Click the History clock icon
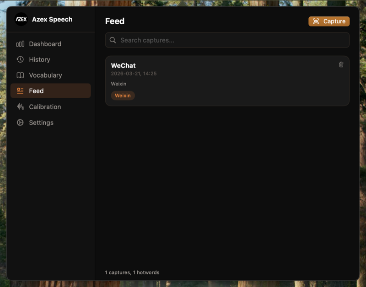Viewport: 366px width, 287px height. coord(20,59)
